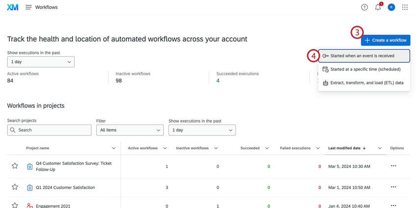This screenshot has height=208, width=418.
Task: Open options for Q4 Customer Satisfaction Survey row
Action: [x=393, y=166]
